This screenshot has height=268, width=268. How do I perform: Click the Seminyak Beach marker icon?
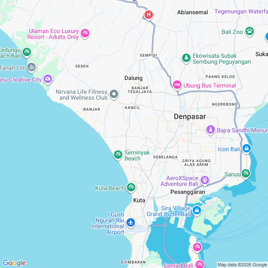pyautogui.click(x=118, y=155)
